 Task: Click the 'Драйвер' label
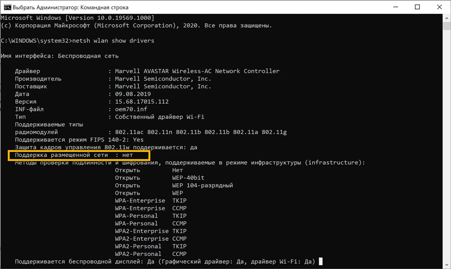click(x=27, y=71)
